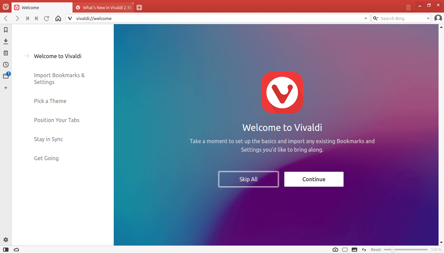
Task: Expand the address bar history dropdown
Action: pos(366,18)
